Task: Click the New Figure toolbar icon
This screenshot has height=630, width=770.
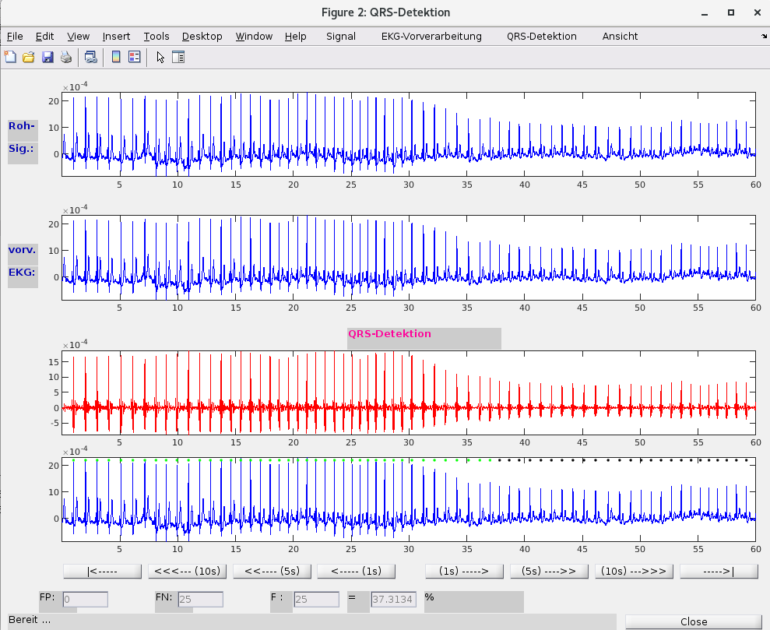Action: (x=10, y=57)
